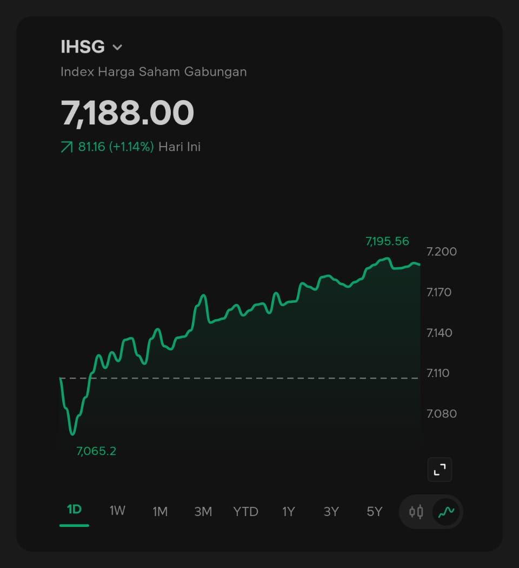This screenshot has width=519, height=568.
Task: Click the 7.170 axis label
Action: coord(439,292)
